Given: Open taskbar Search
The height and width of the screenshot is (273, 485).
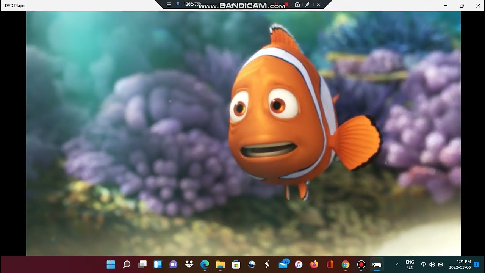Looking at the screenshot, I should (x=127, y=265).
